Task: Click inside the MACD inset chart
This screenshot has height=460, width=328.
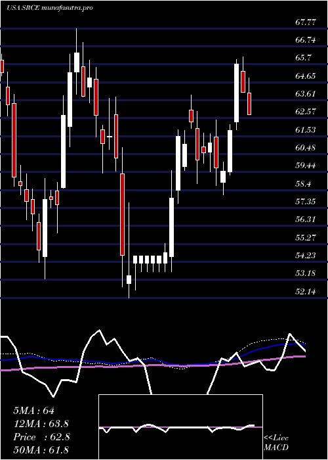Action: point(180,427)
